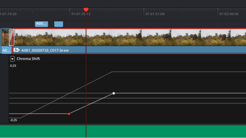This screenshot has width=246, height=138.
Task: Click the fx badge on the clip
Action: (x=17, y=50)
